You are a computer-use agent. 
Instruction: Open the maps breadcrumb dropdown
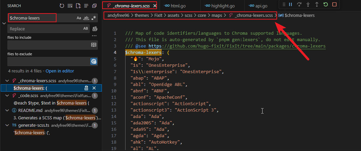pos(217,16)
